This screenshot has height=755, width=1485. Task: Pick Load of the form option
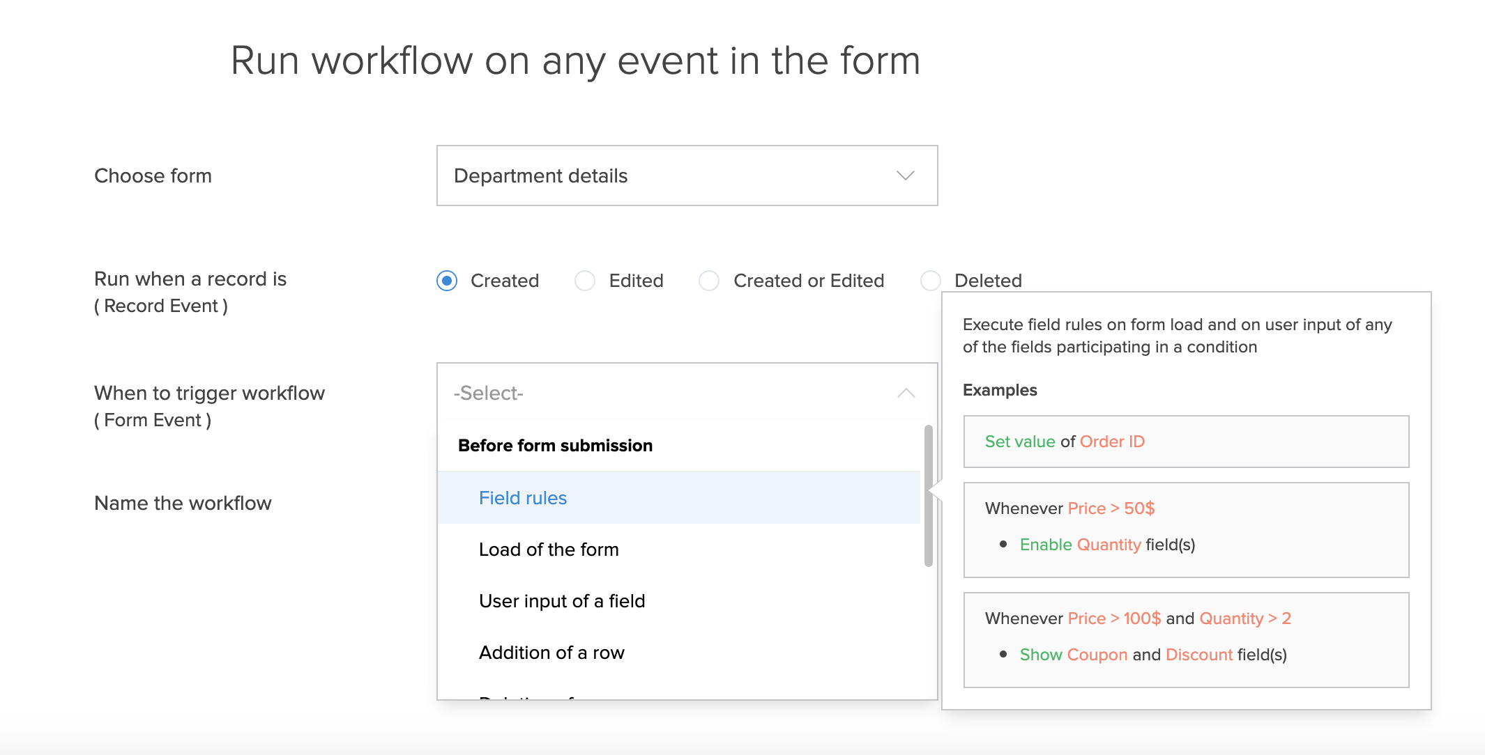coord(549,550)
